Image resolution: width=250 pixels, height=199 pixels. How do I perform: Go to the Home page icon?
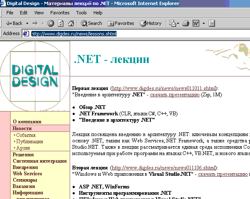click(71, 23)
